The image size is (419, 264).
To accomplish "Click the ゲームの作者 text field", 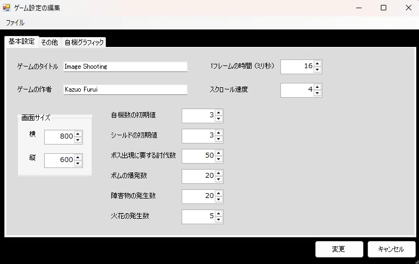I will (125, 89).
